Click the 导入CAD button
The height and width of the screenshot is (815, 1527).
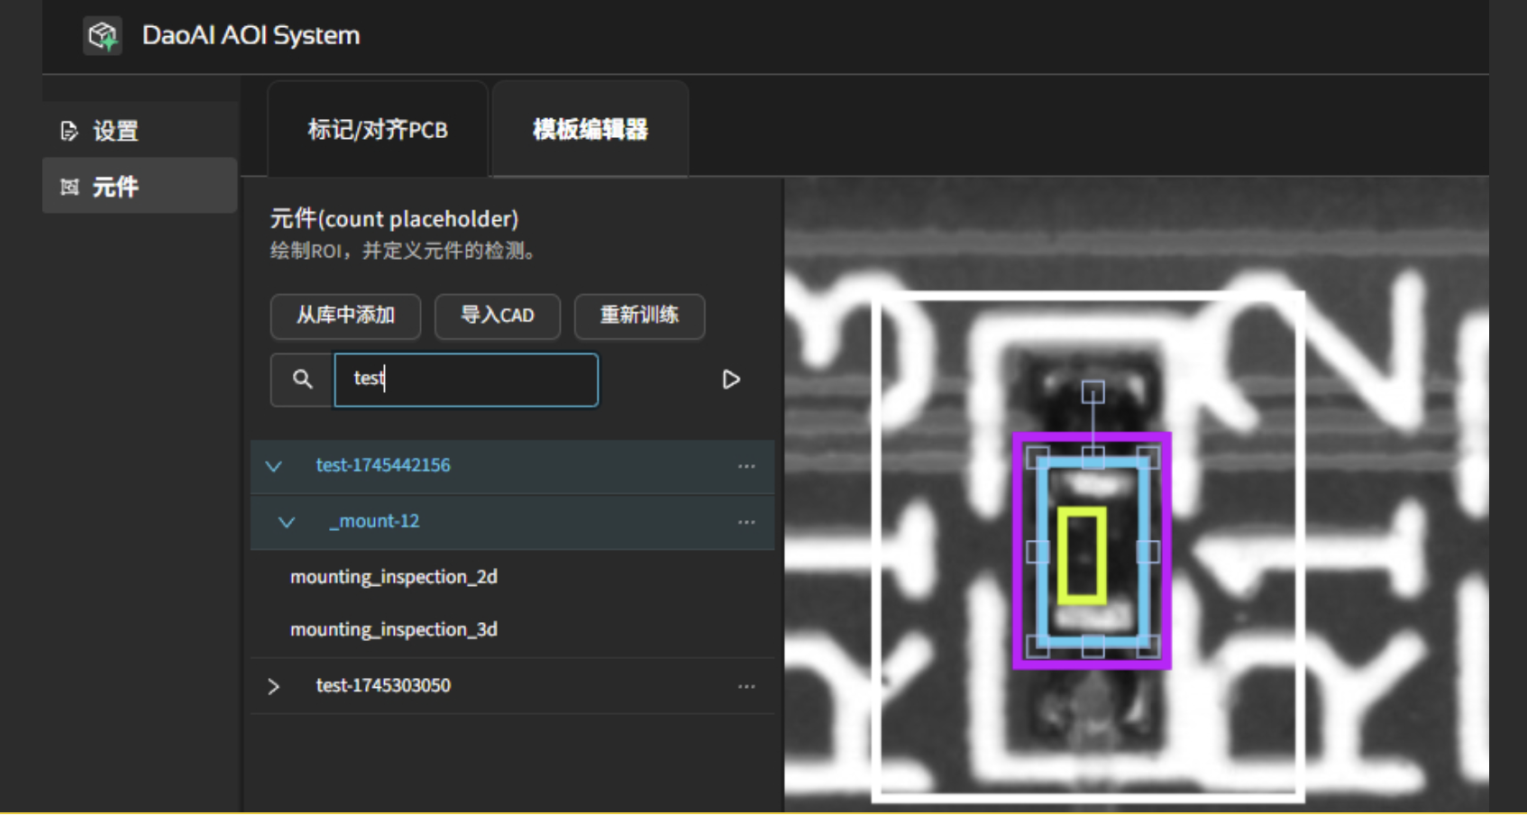coord(498,316)
